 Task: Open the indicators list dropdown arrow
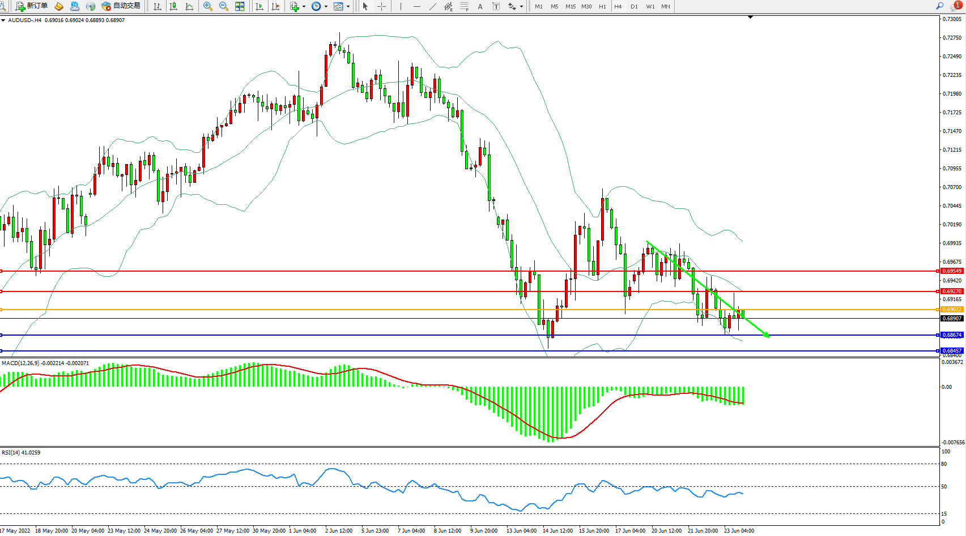pos(304,6)
